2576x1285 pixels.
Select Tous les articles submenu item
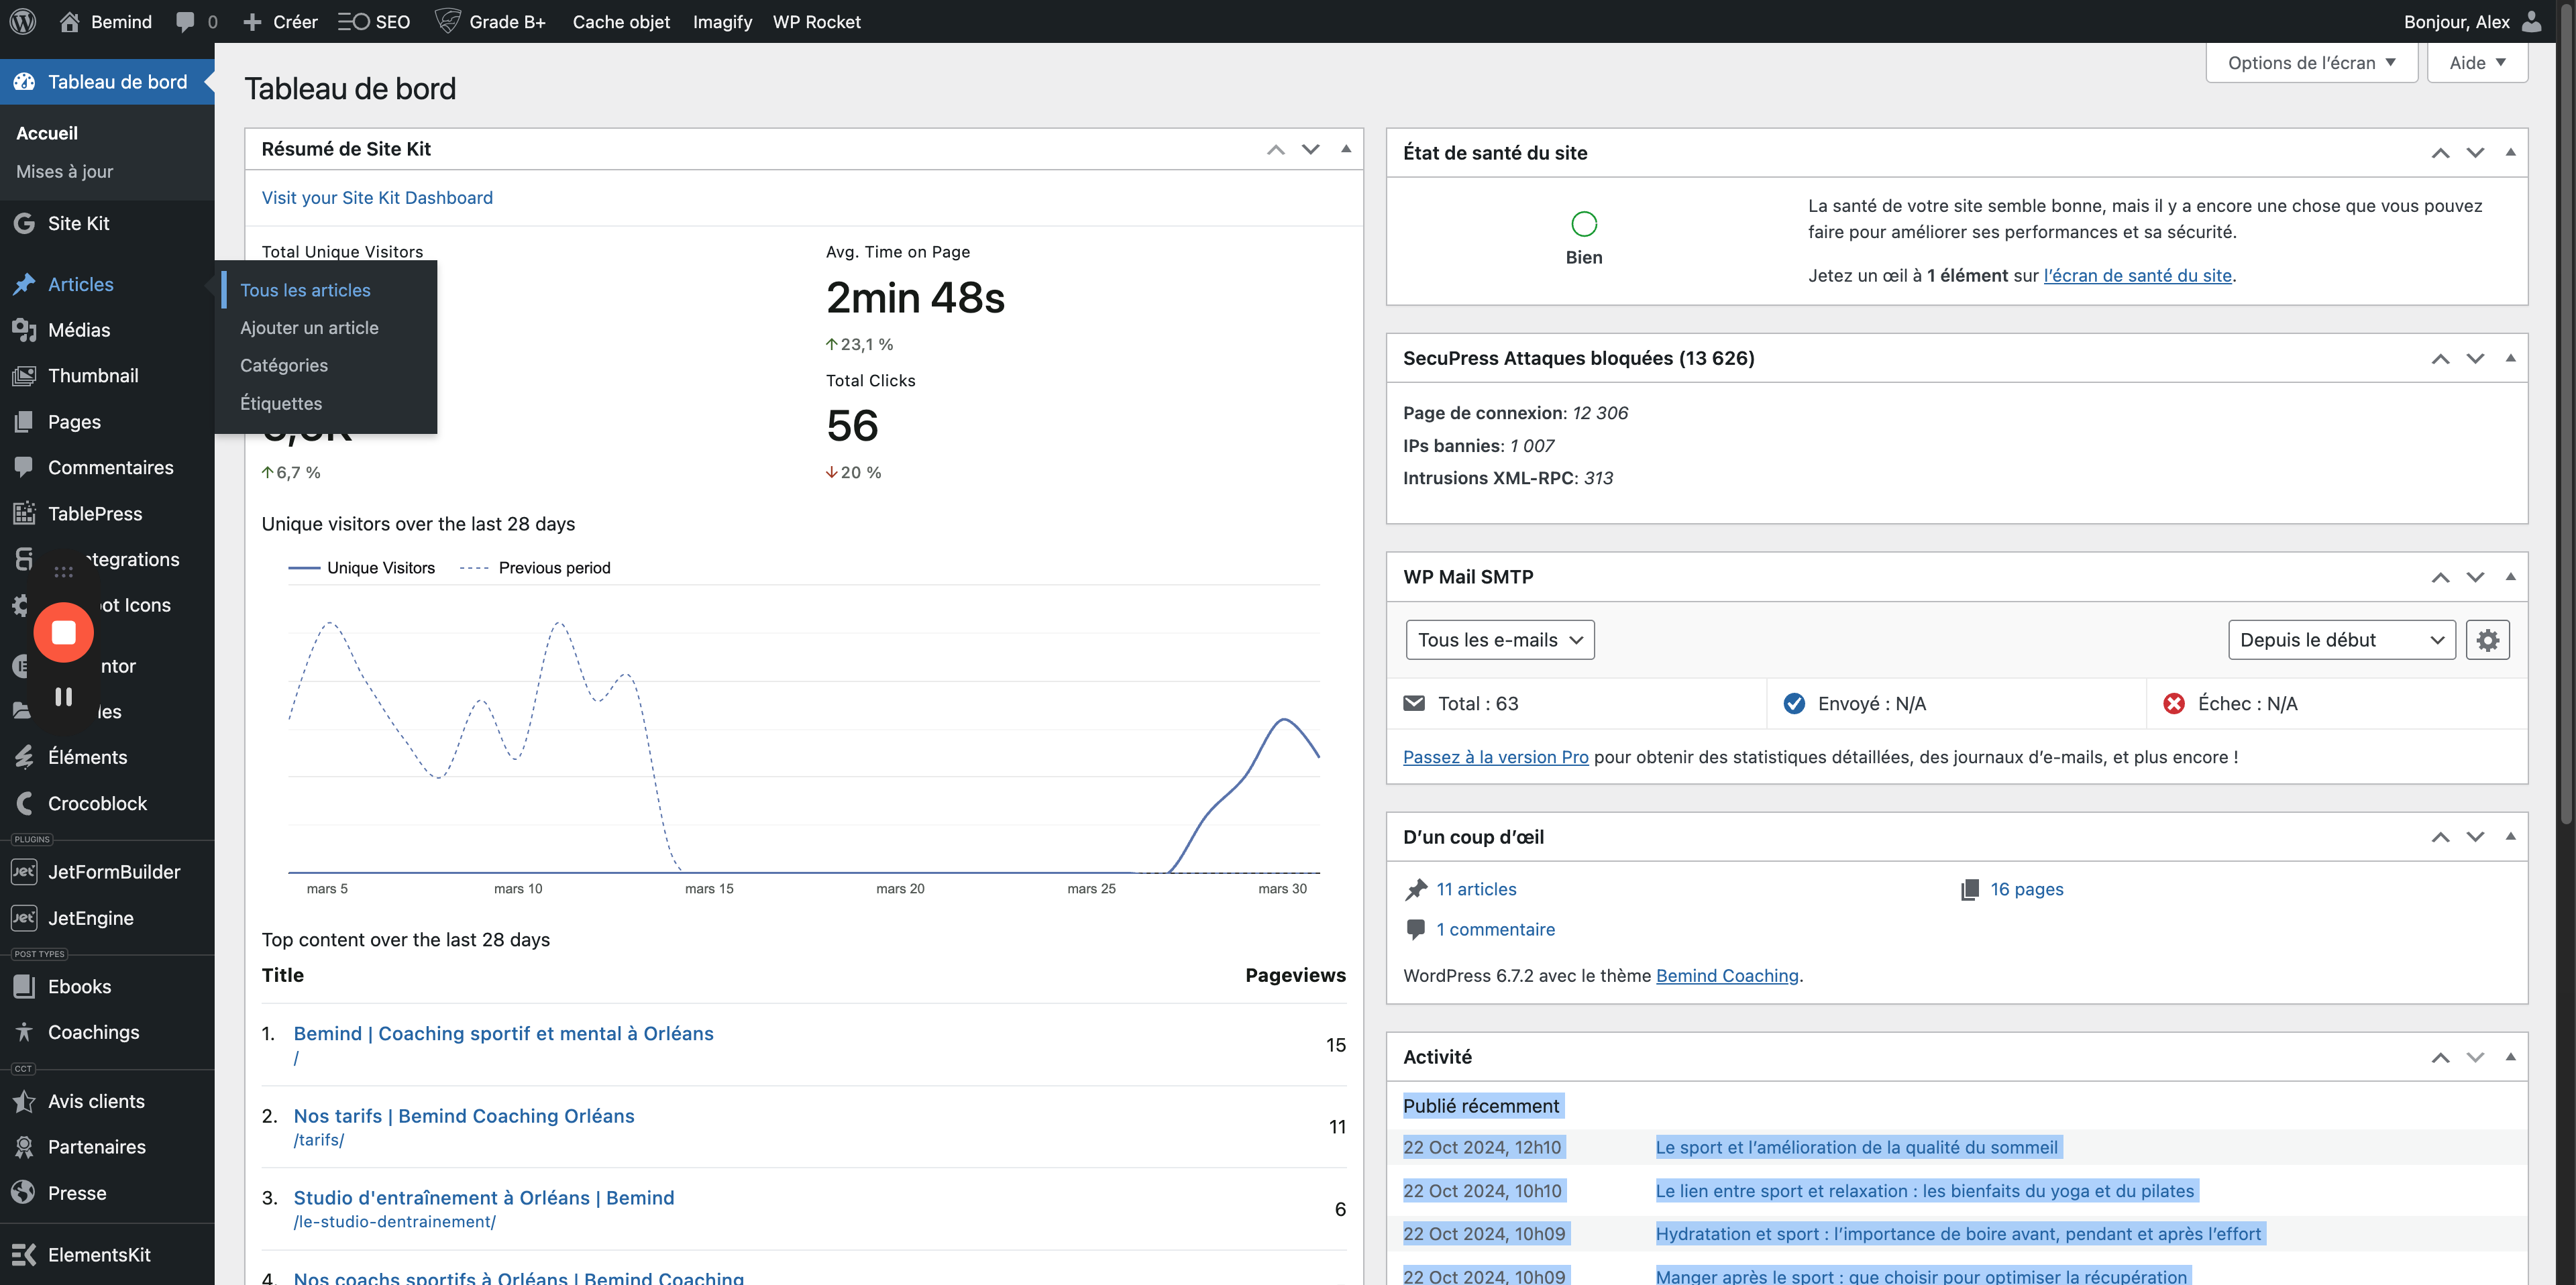coord(305,290)
